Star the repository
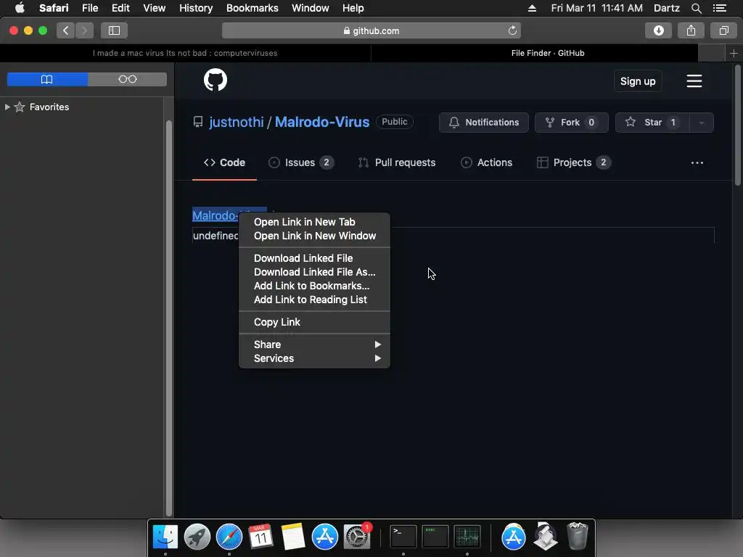This screenshot has height=557, width=743. (652, 123)
